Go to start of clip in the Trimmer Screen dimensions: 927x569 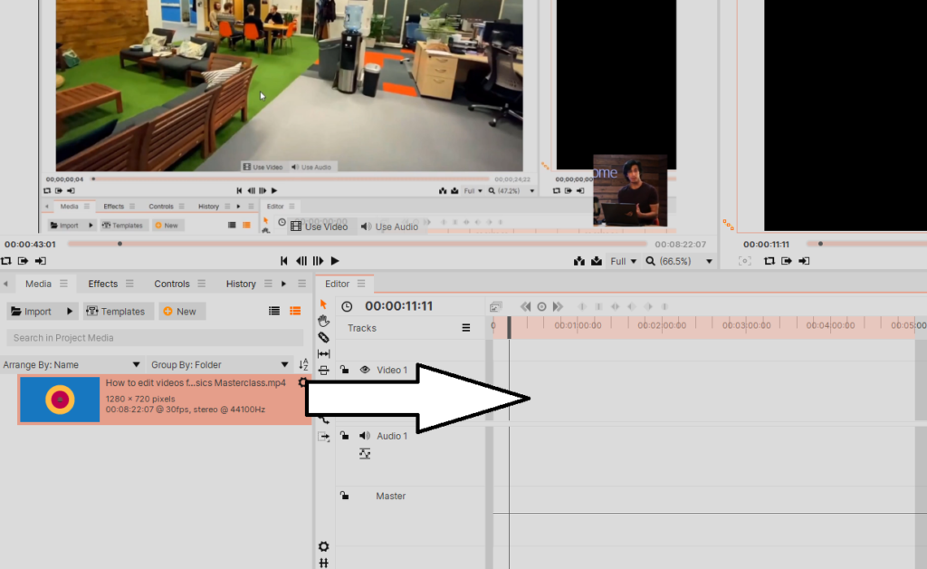(x=283, y=261)
